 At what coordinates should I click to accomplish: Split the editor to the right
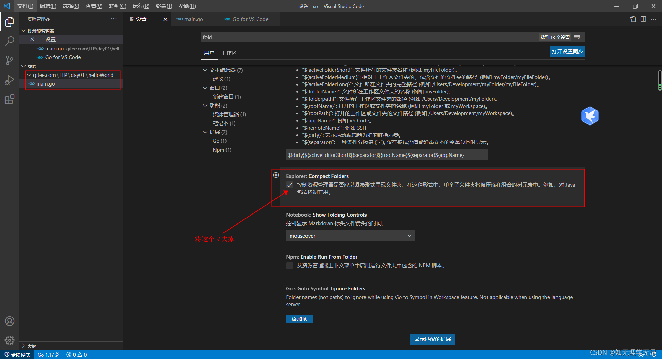[643, 19]
